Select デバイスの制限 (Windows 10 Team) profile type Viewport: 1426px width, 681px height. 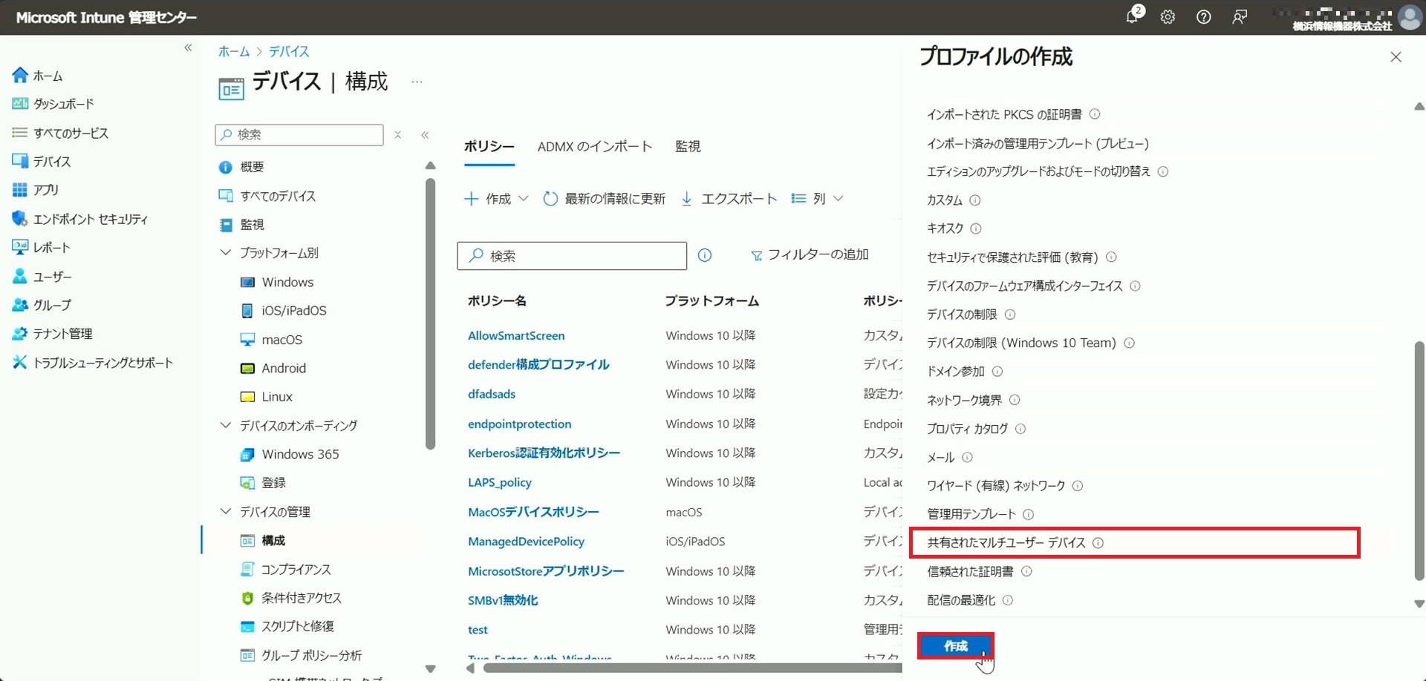click(x=1021, y=343)
